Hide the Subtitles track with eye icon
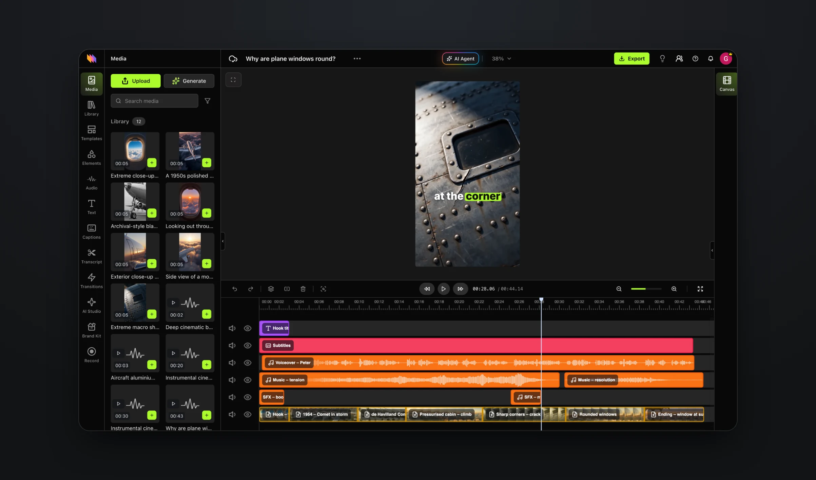This screenshot has width=816, height=480. pos(248,346)
